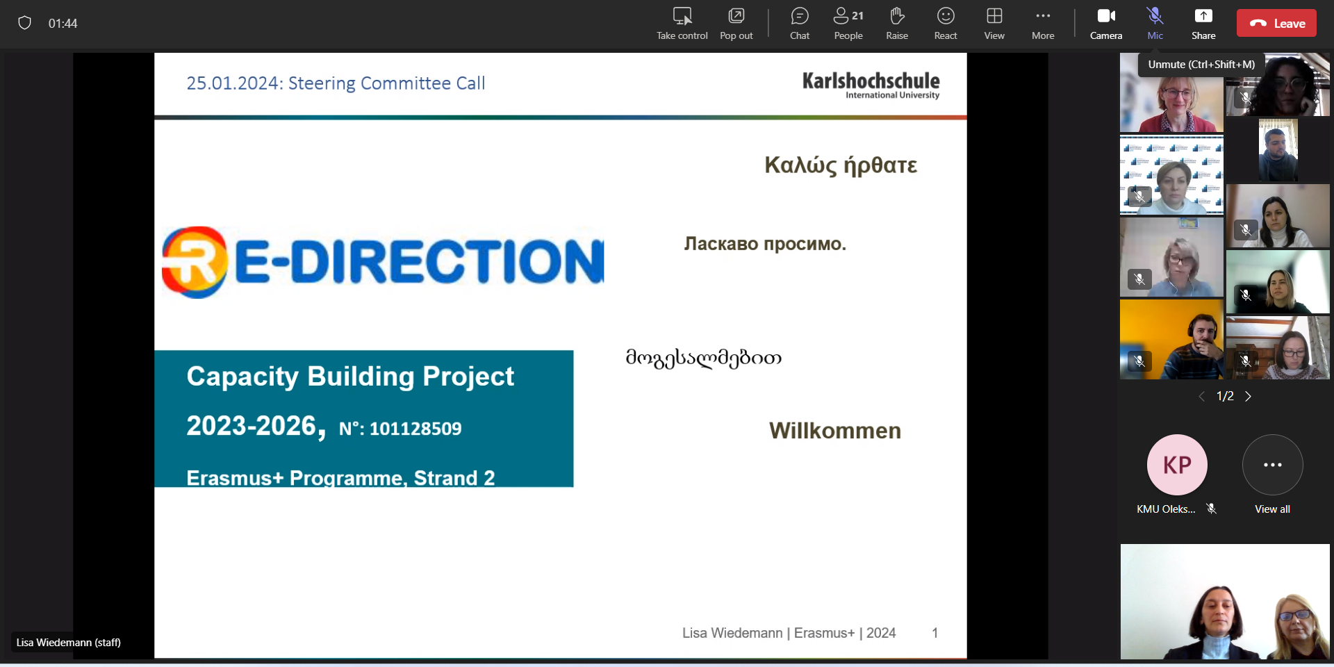Viewport: 1334px width, 667px height.
Task: Select the man with headphones video tile
Action: click(x=1171, y=339)
